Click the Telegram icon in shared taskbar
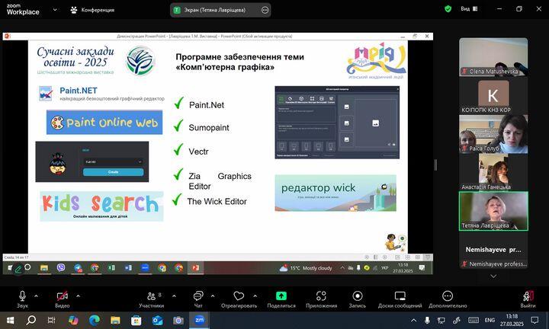The image size is (549, 329). pyautogui.click(x=78, y=268)
